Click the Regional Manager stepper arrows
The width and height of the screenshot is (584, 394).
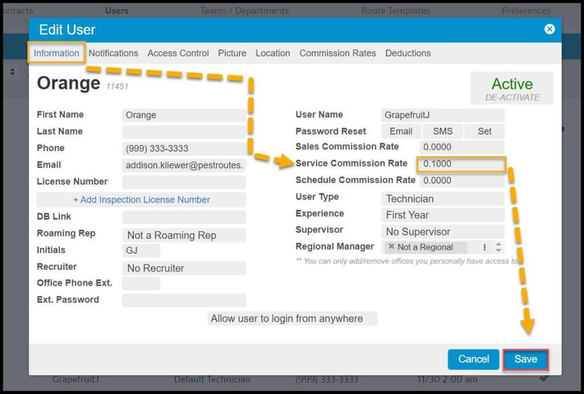498,247
